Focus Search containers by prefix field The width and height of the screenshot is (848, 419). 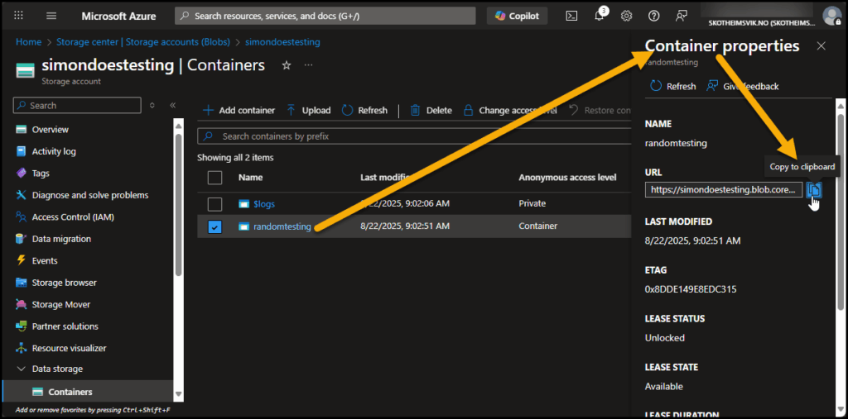point(414,136)
